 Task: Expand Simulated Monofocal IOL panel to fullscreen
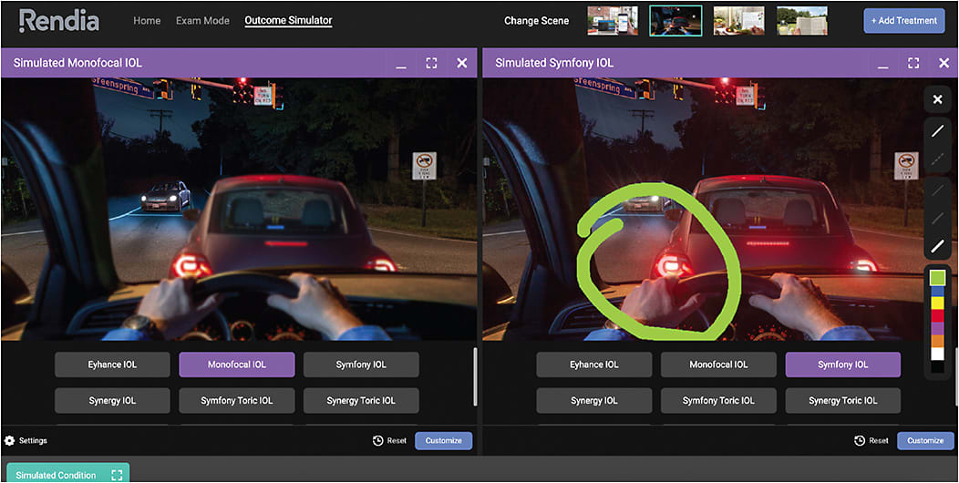[432, 63]
